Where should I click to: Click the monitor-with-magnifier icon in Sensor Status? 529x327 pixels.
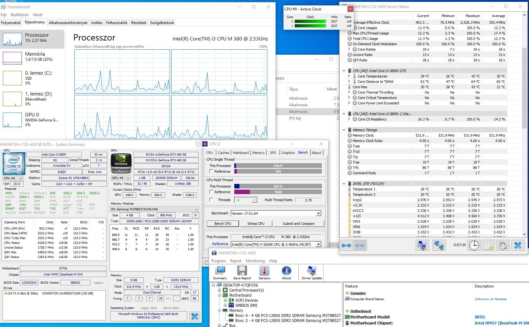pos(422,245)
